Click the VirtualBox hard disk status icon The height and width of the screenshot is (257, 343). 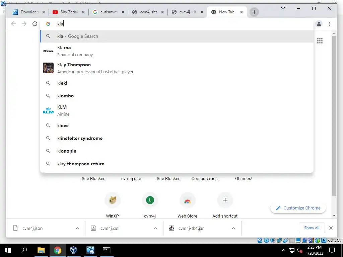260,240
